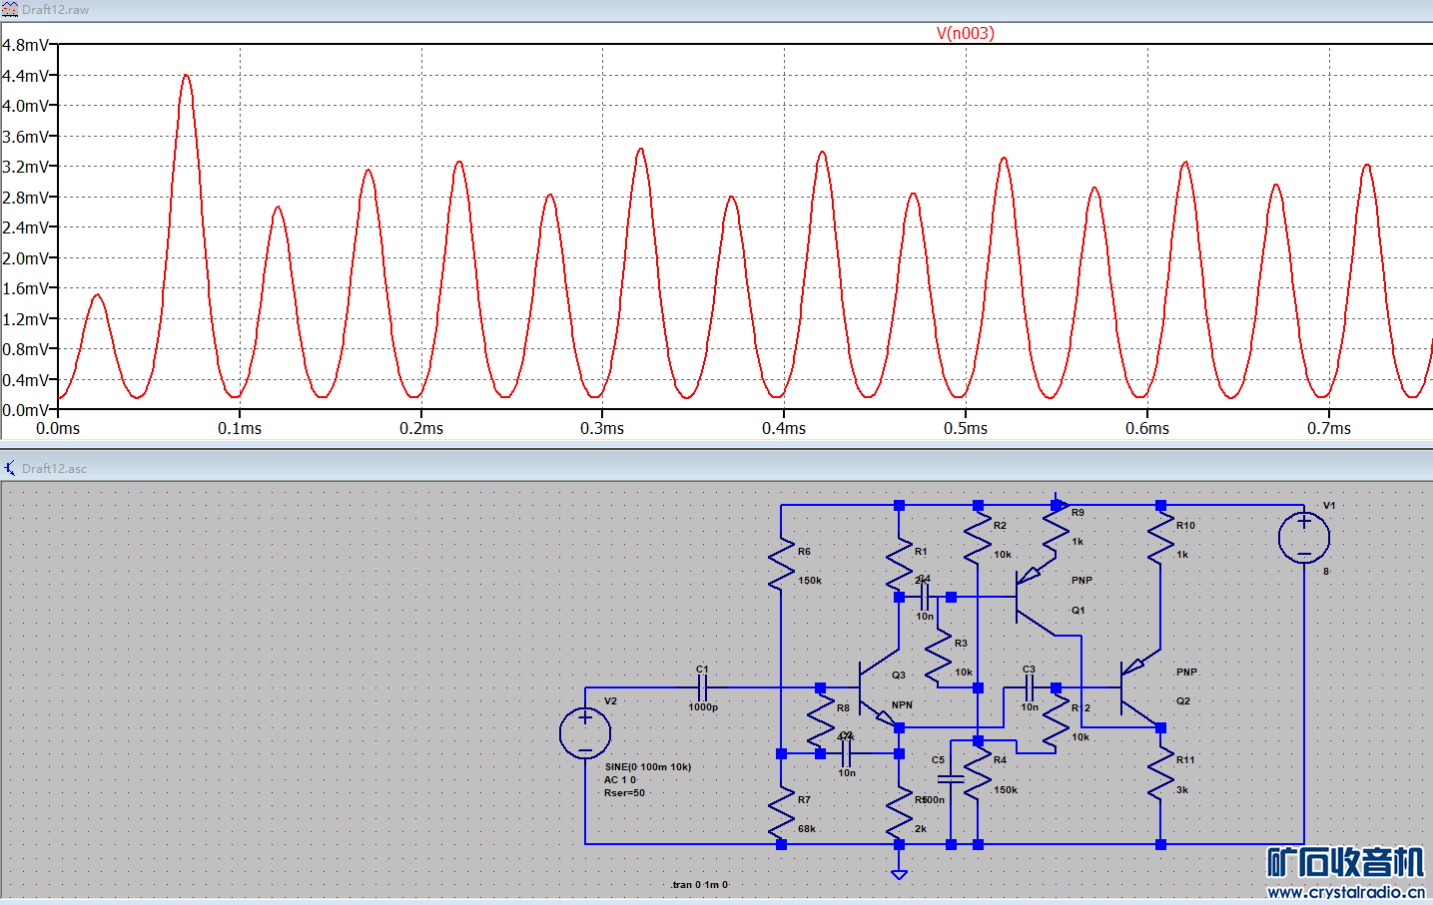Click the waveform icon beside Draft12.raw
1433x905 pixels.
point(10,10)
